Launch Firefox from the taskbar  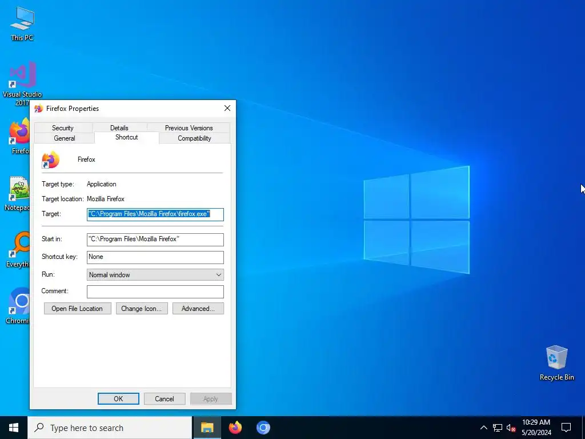click(235, 428)
